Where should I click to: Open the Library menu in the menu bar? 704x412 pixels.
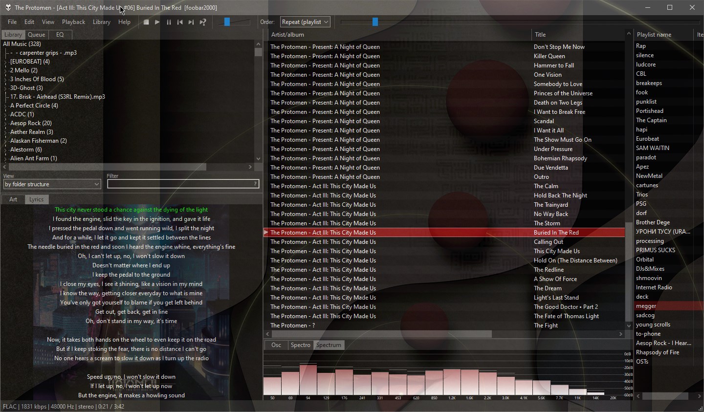pyautogui.click(x=102, y=22)
